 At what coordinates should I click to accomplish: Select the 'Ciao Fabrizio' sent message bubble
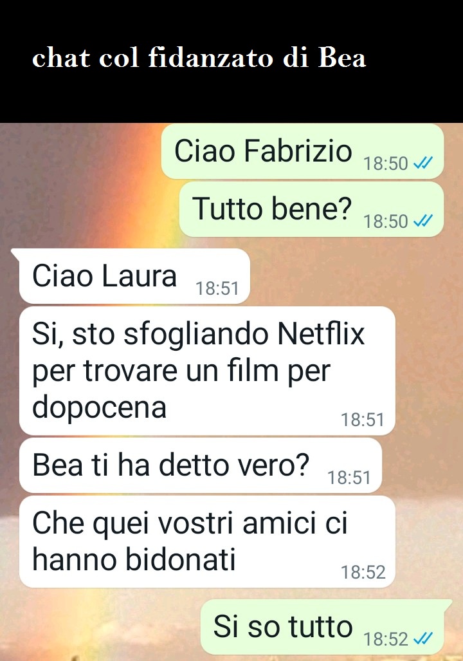(x=302, y=151)
